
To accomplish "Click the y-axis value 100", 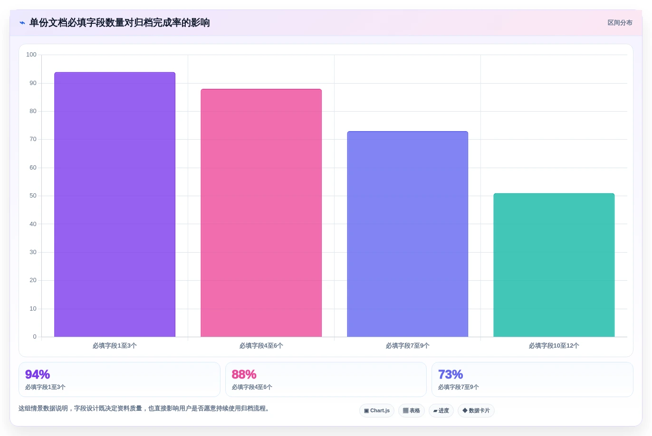I will [x=31, y=55].
